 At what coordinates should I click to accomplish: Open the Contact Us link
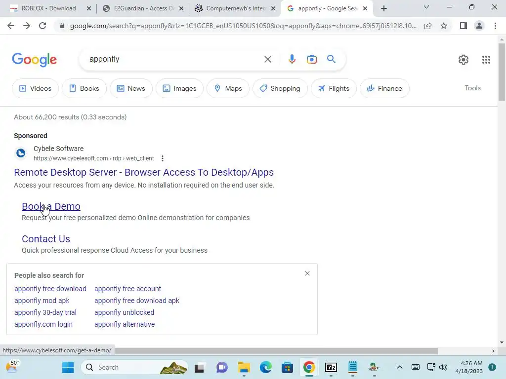[46, 239]
